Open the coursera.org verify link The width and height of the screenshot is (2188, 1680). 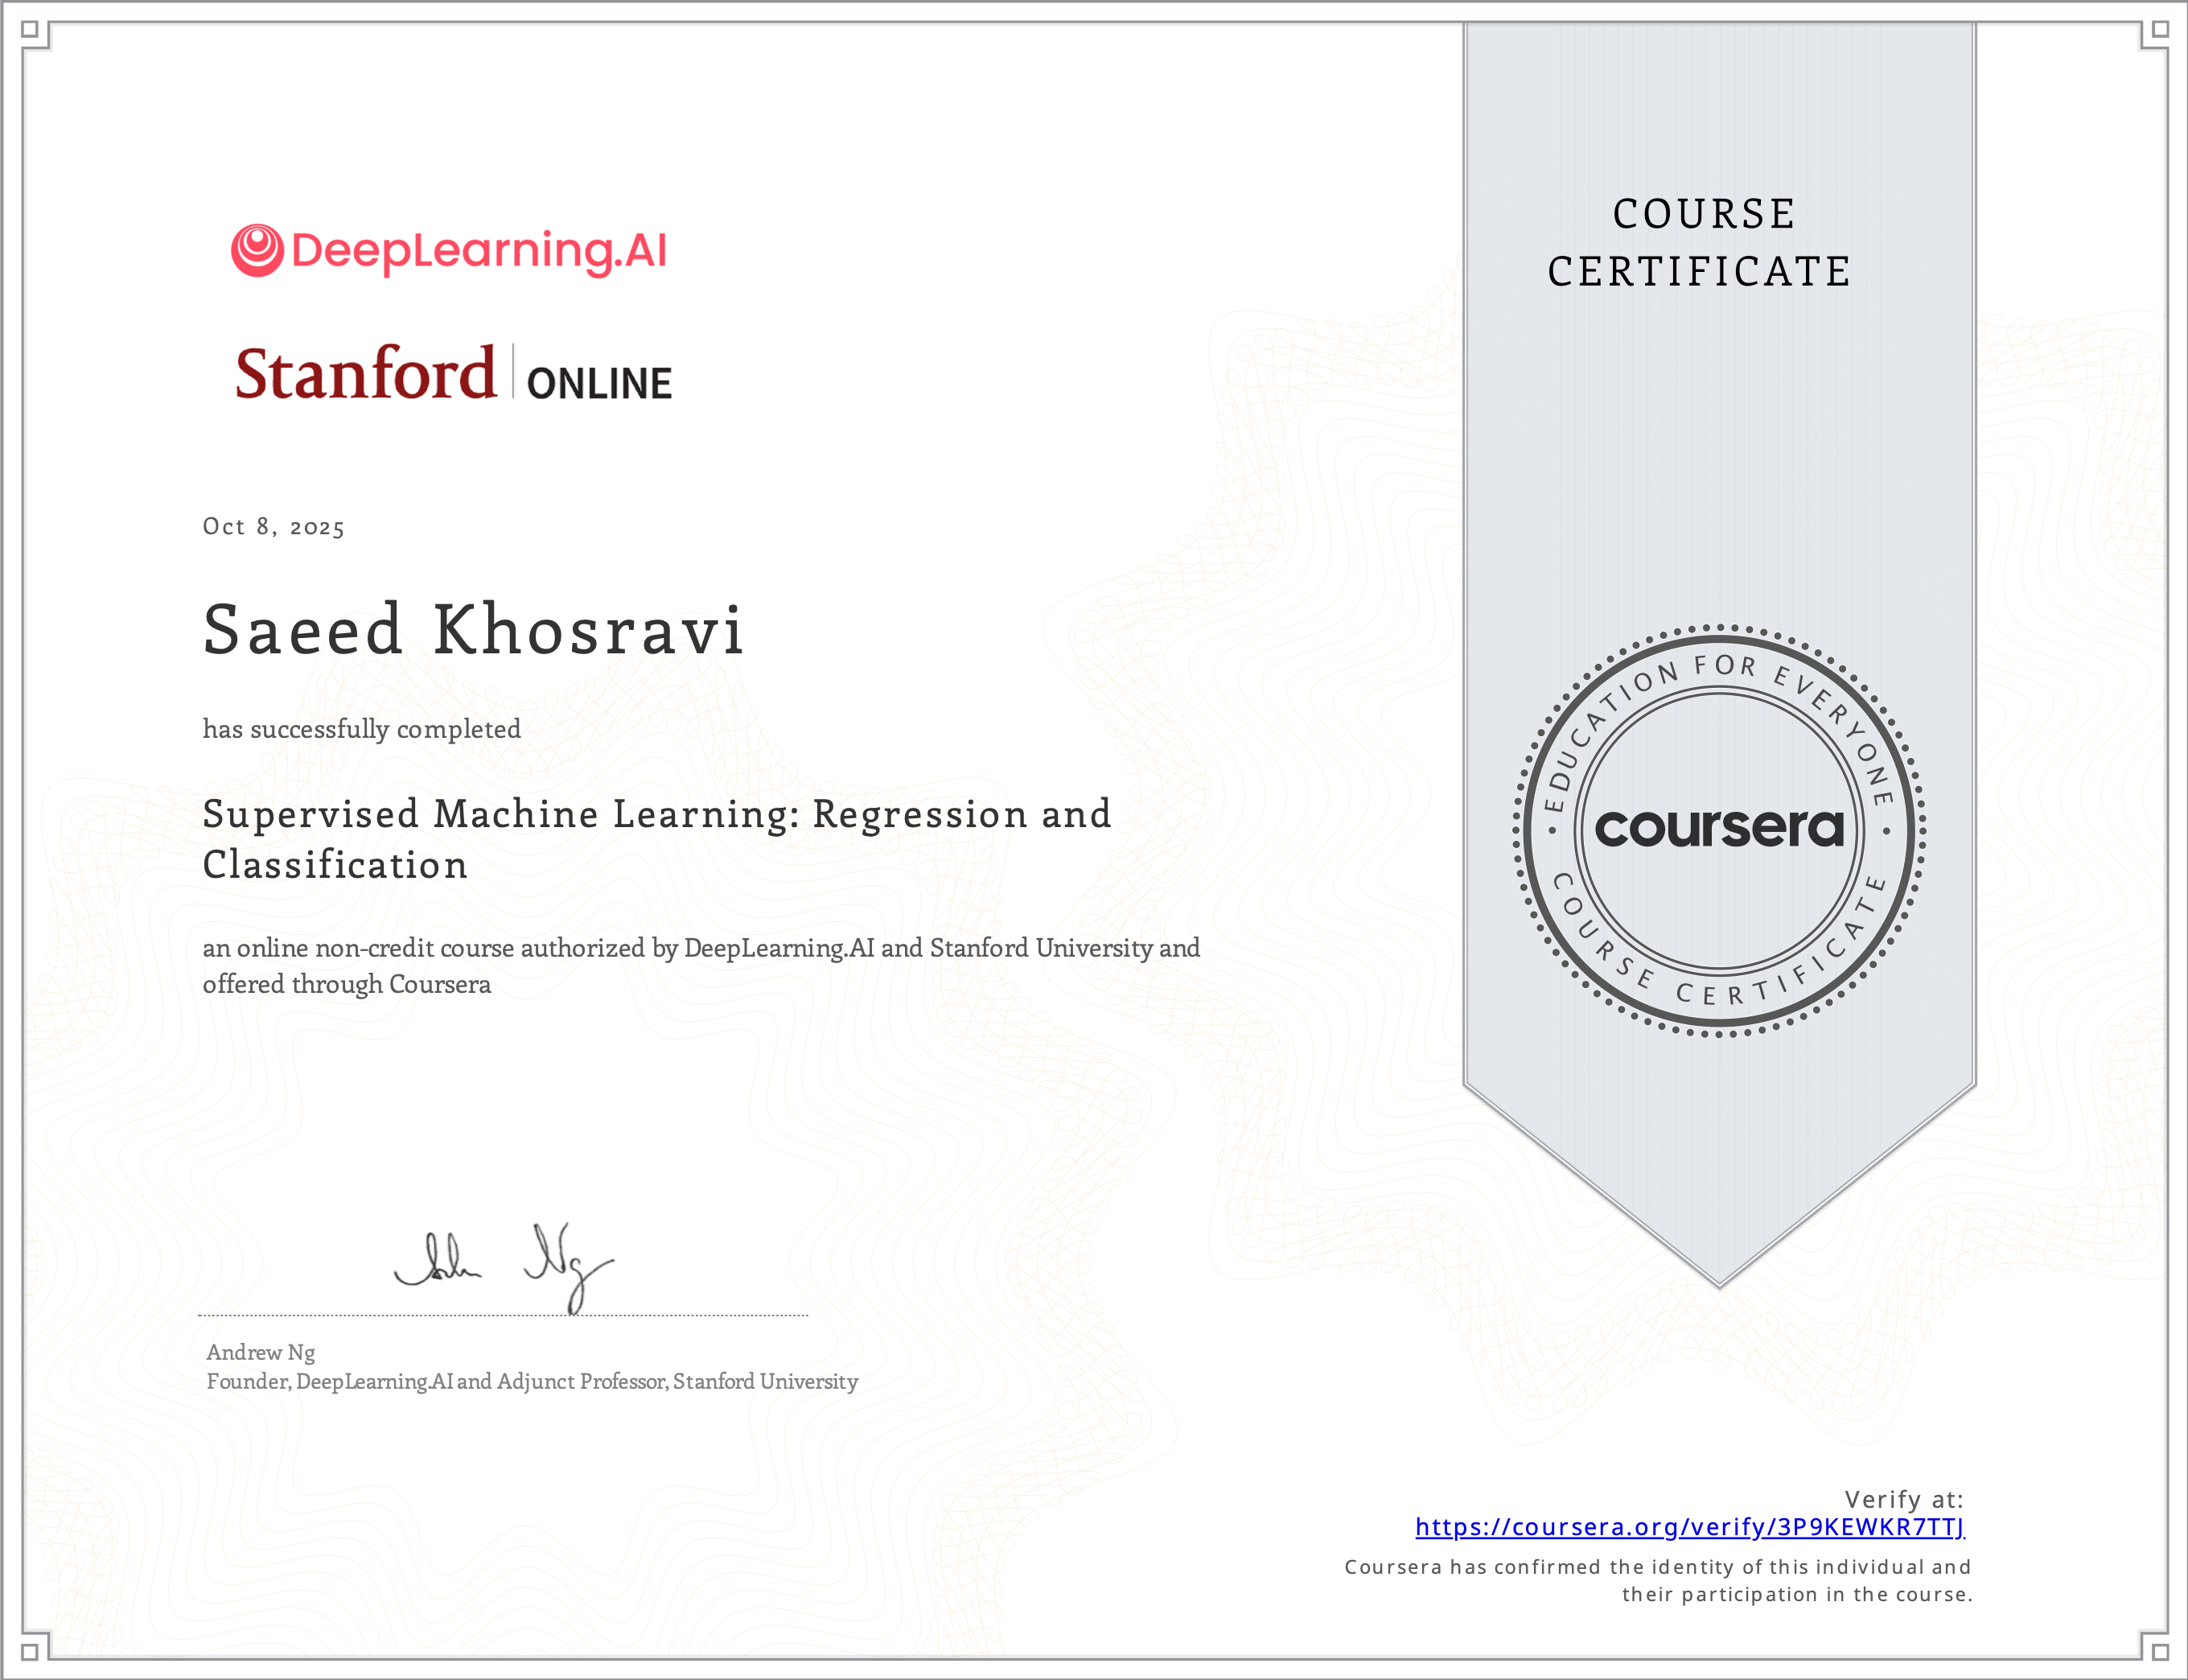pos(1689,1527)
